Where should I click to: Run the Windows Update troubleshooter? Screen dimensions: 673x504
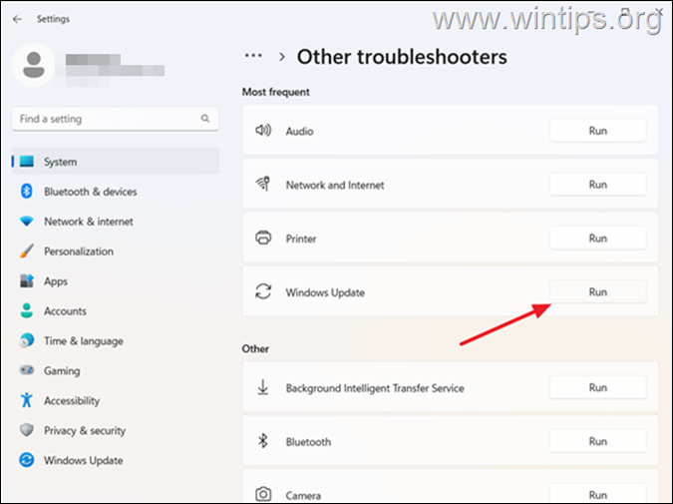click(598, 291)
